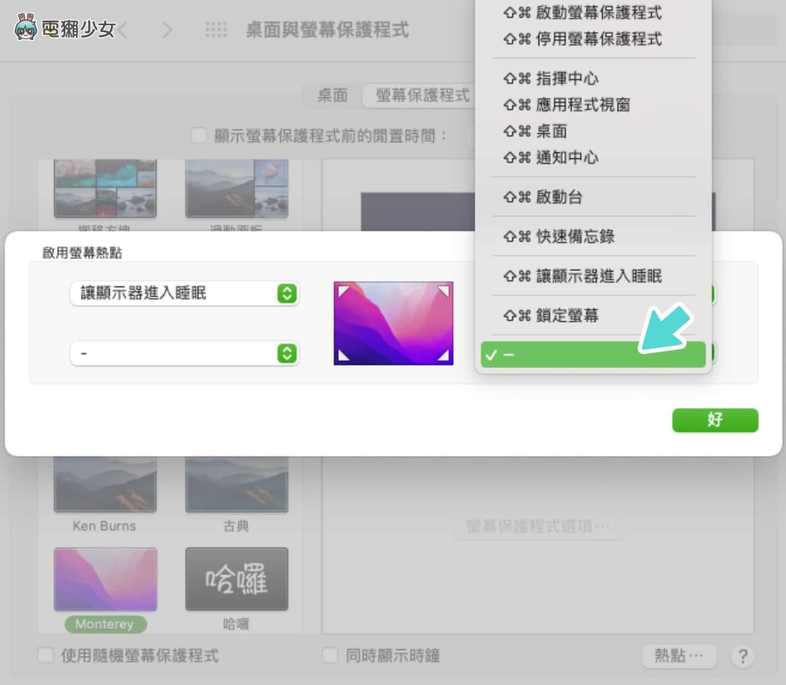Screen dimensions: 786x685
Task: Select the Monterey screen saver thumbnail
Action: (x=105, y=579)
